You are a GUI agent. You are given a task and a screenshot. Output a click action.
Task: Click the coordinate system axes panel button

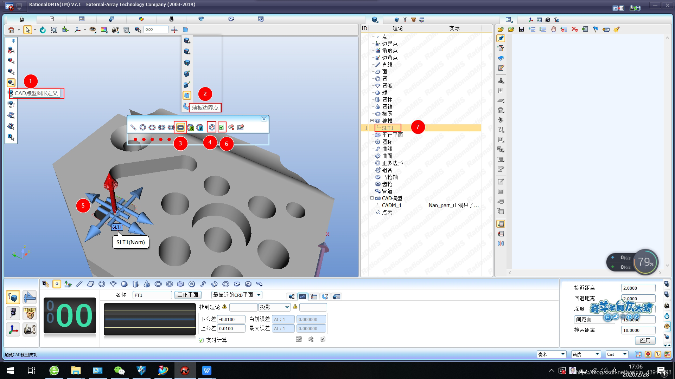pos(13,329)
